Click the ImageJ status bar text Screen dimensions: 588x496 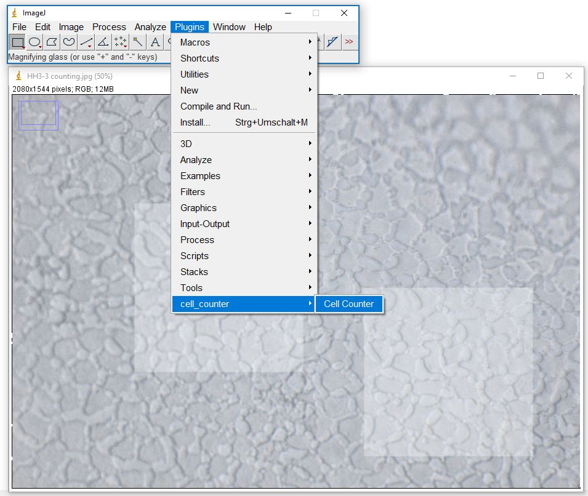click(83, 57)
